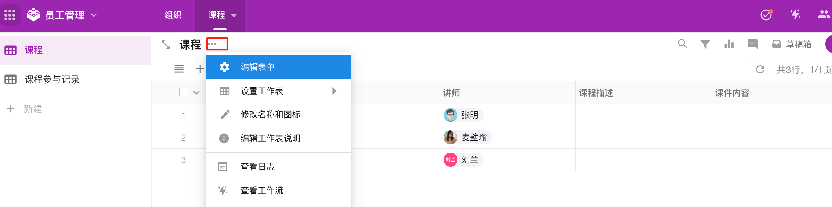Click the 讲师 column header
The width and height of the screenshot is (832, 207).
coord(507,93)
